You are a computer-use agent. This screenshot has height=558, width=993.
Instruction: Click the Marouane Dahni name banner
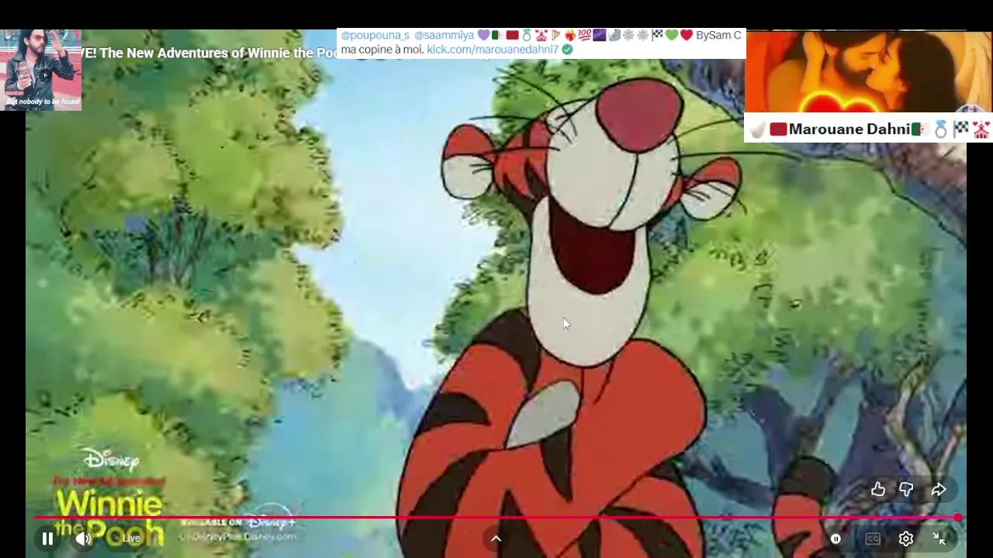[868, 129]
